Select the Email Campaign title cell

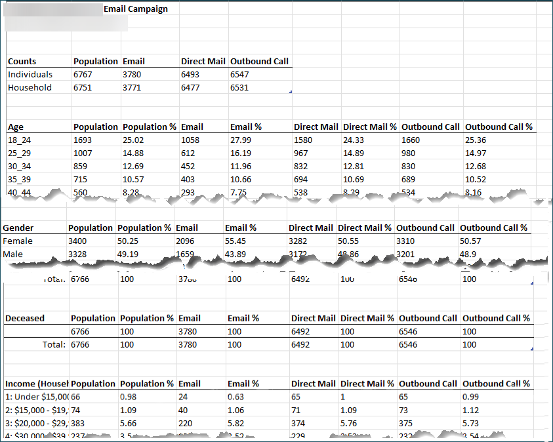pyautogui.click(x=135, y=9)
